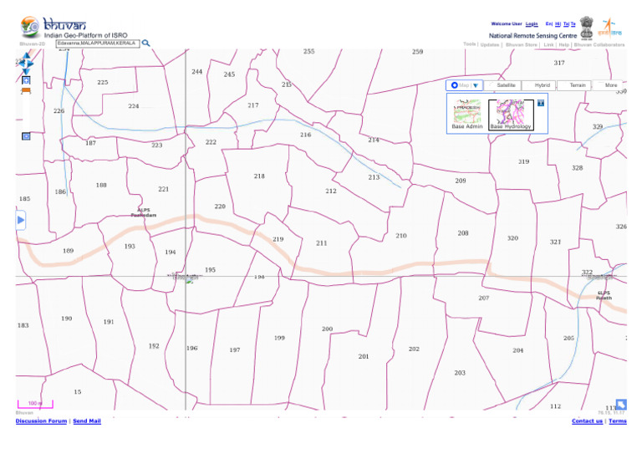The width and height of the screenshot is (642, 454).
Task: Choose the Base Hydrology thumbnail
Action: pyautogui.click(x=511, y=115)
